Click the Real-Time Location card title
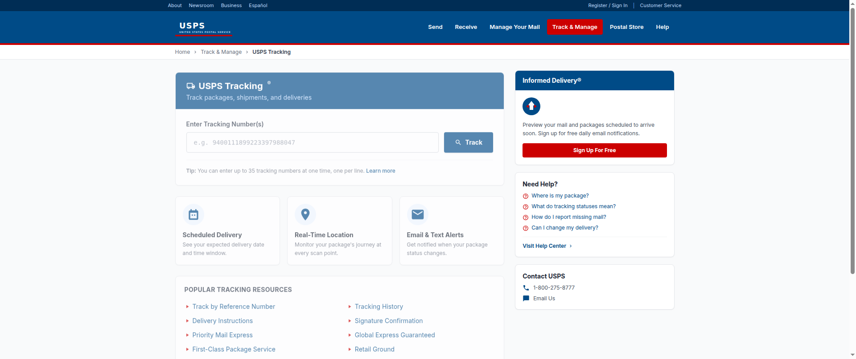Screen dimensions: 856x359 pyautogui.click(x=324, y=235)
